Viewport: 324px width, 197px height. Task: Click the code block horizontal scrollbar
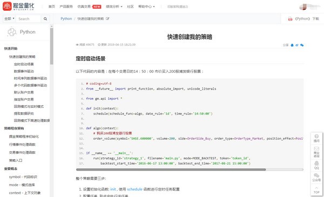tap(171, 169)
